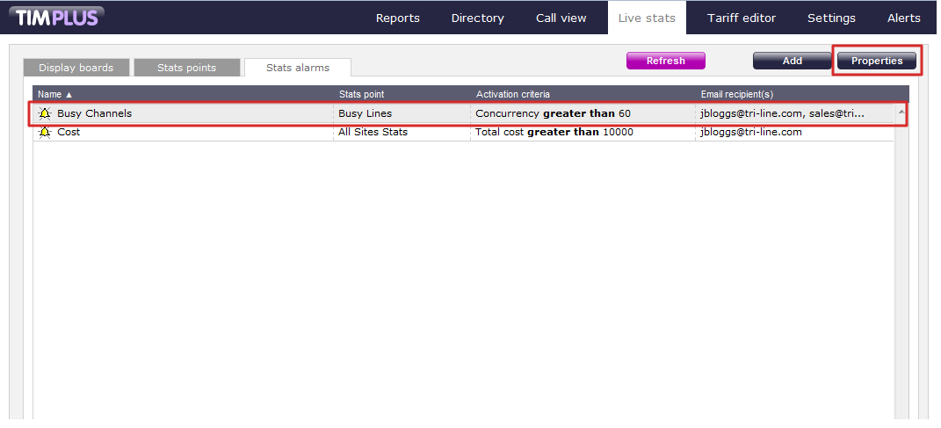Click the TIM Plus logo
Screen dimensions: 941x428
[x=56, y=17]
